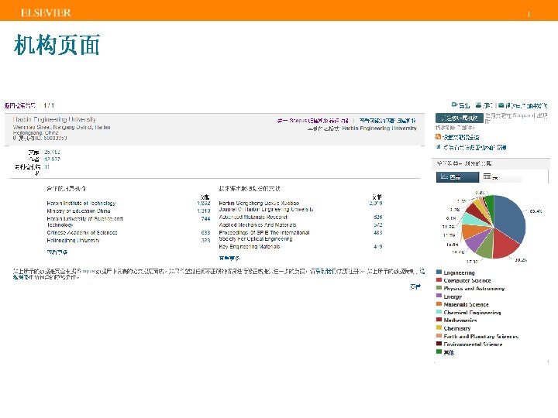This screenshot has width=558, height=418.
Task: Click document count 419 for Key Engineering Materials
Action: point(378,247)
